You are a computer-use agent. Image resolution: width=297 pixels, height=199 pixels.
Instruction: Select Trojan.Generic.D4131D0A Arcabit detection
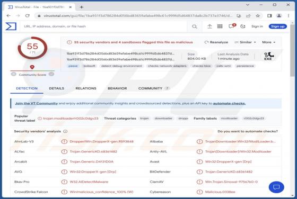[x=91, y=161]
